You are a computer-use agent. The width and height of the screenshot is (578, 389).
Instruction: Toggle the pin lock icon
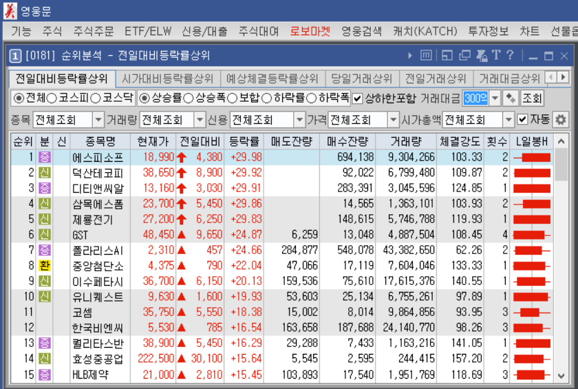[x=482, y=56]
